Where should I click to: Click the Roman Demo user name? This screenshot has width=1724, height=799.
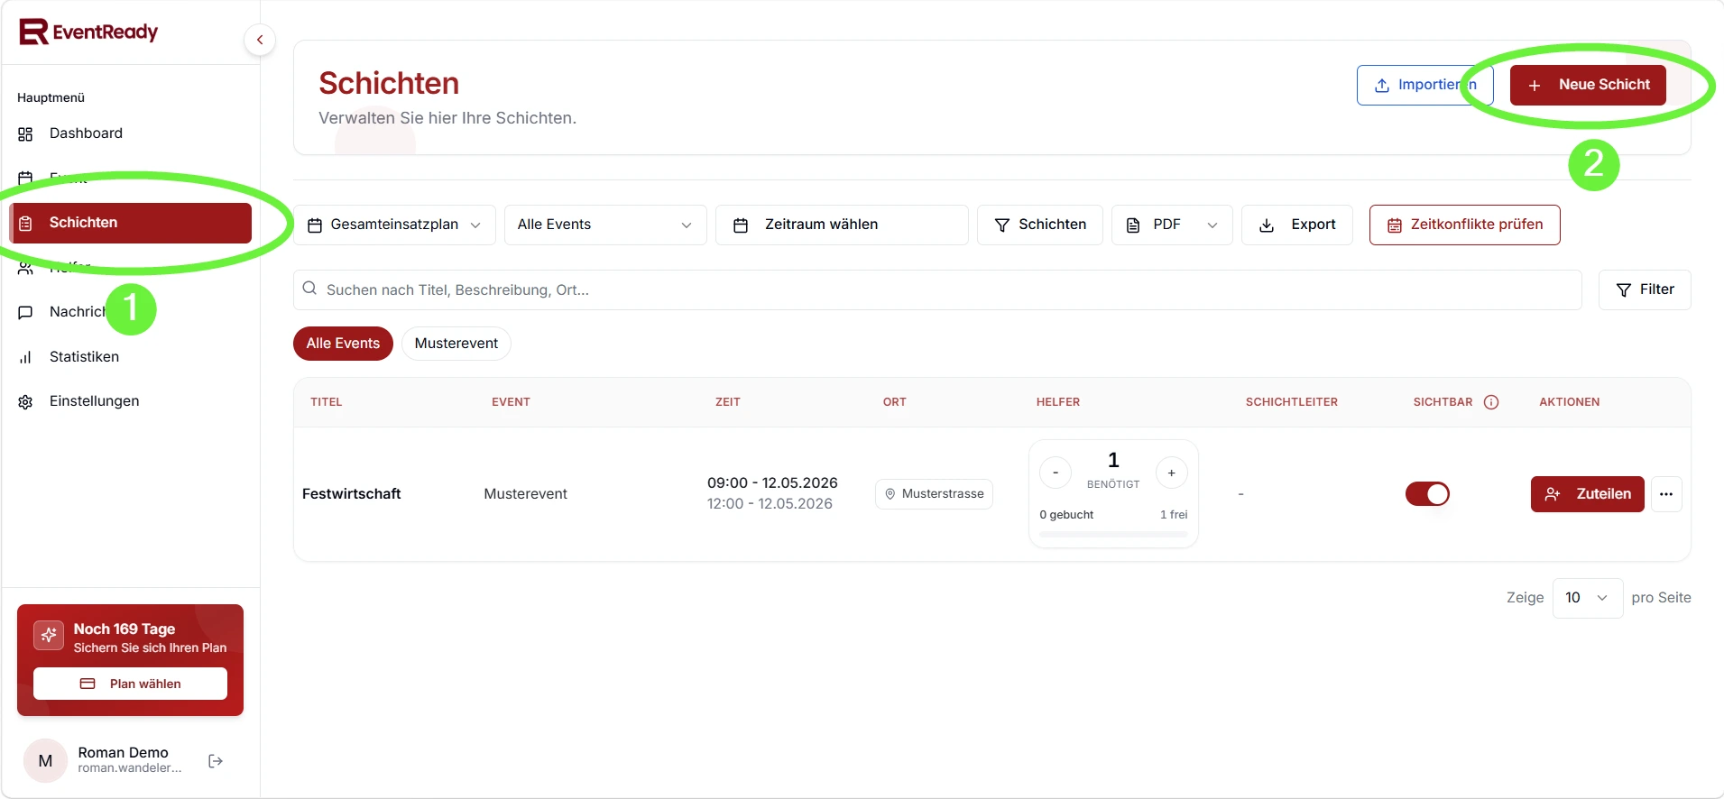click(123, 752)
